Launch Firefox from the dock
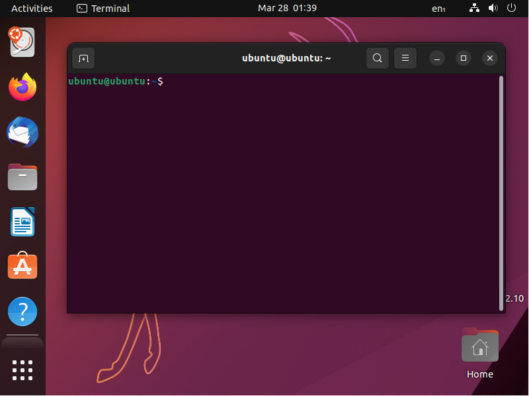This screenshot has width=529, height=396. point(22,87)
